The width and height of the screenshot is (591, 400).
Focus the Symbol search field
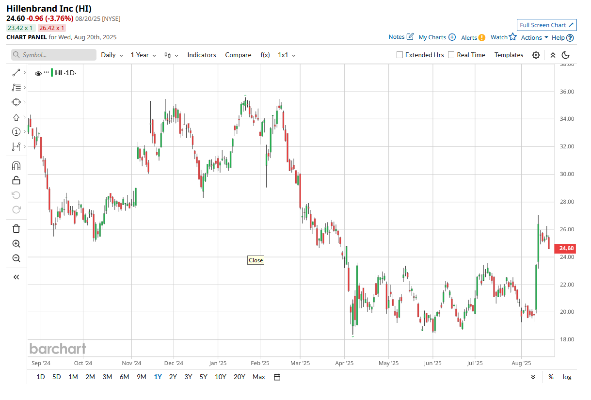pyautogui.click(x=54, y=55)
